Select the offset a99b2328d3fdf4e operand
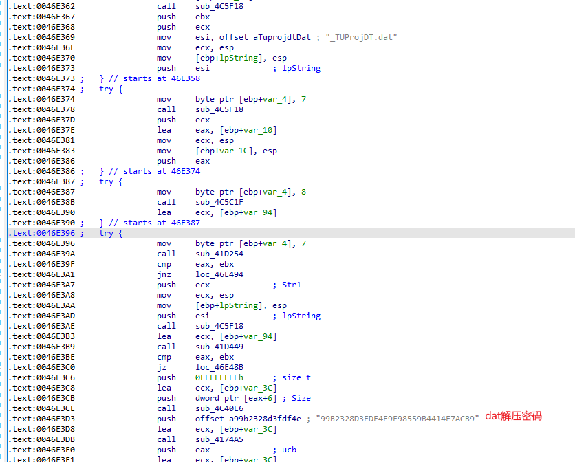 tap(248, 419)
